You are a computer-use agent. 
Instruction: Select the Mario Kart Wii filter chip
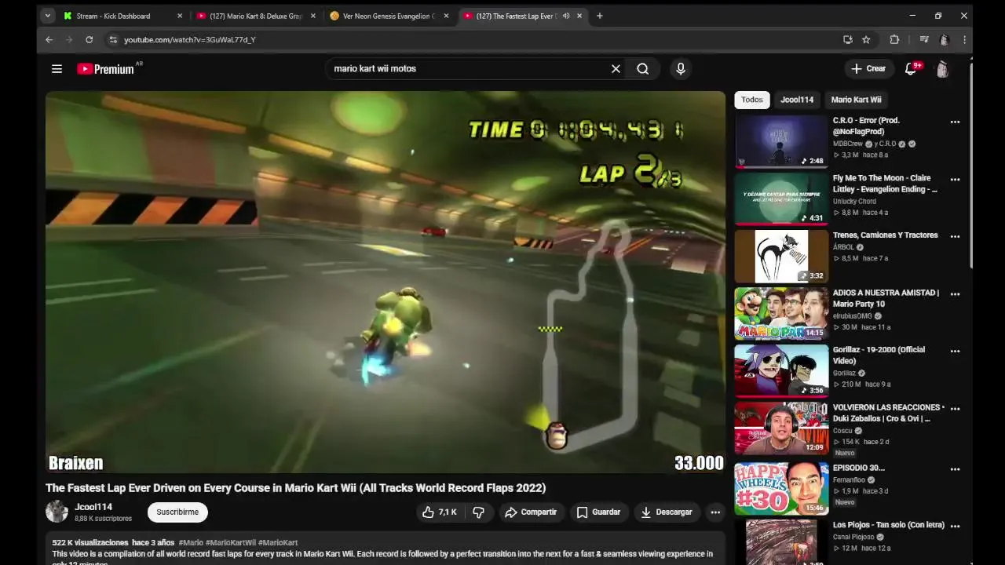(856, 100)
